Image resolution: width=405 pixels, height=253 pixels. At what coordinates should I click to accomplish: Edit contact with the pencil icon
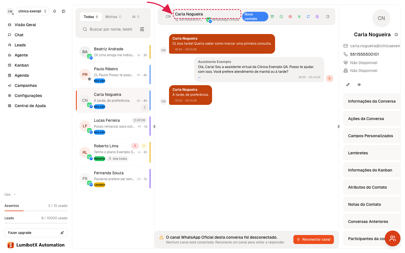348,85
